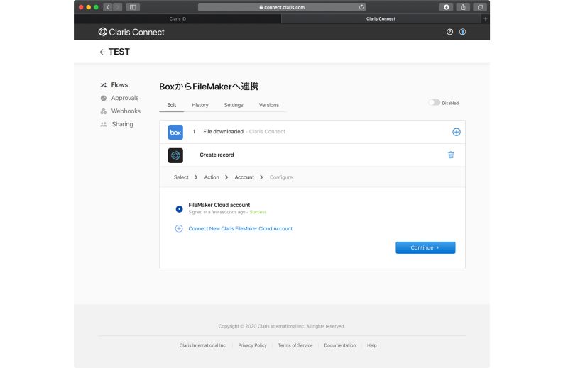Viewport: 568px width, 368px height.
Task: Click the chevron after Select in breadcrumb
Action: click(196, 177)
